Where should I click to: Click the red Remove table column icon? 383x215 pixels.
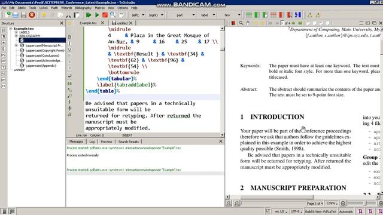pos(281,15)
